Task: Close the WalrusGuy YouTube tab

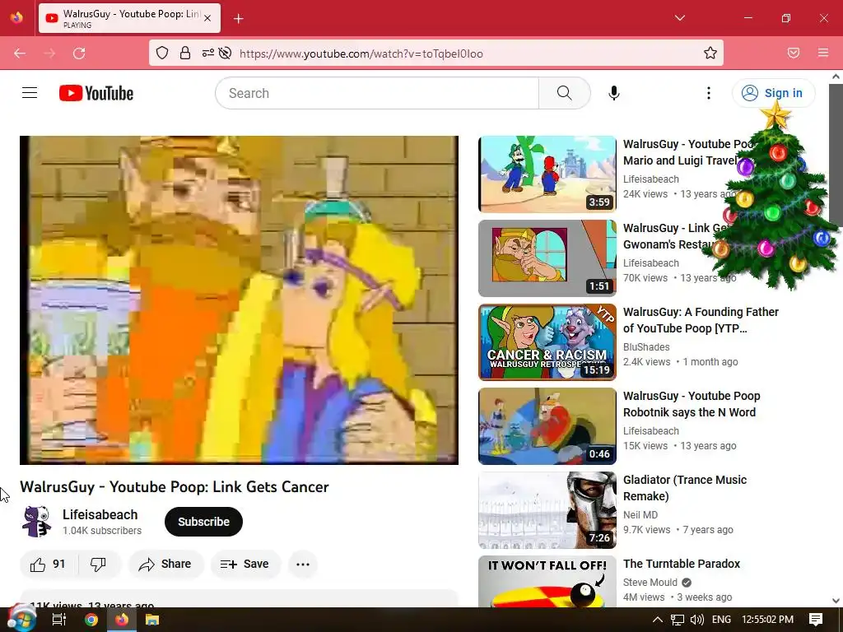Action: coord(207,18)
